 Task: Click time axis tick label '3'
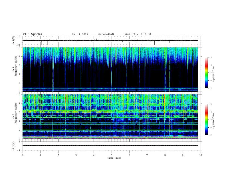point(76,155)
